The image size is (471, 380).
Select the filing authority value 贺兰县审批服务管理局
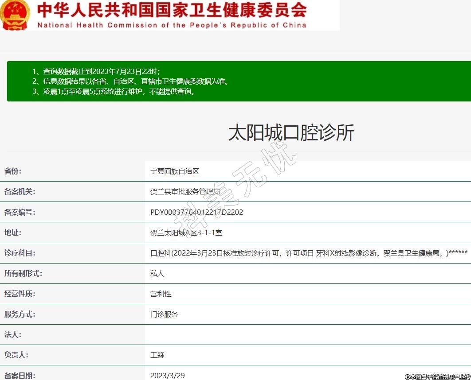pos(185,192)
